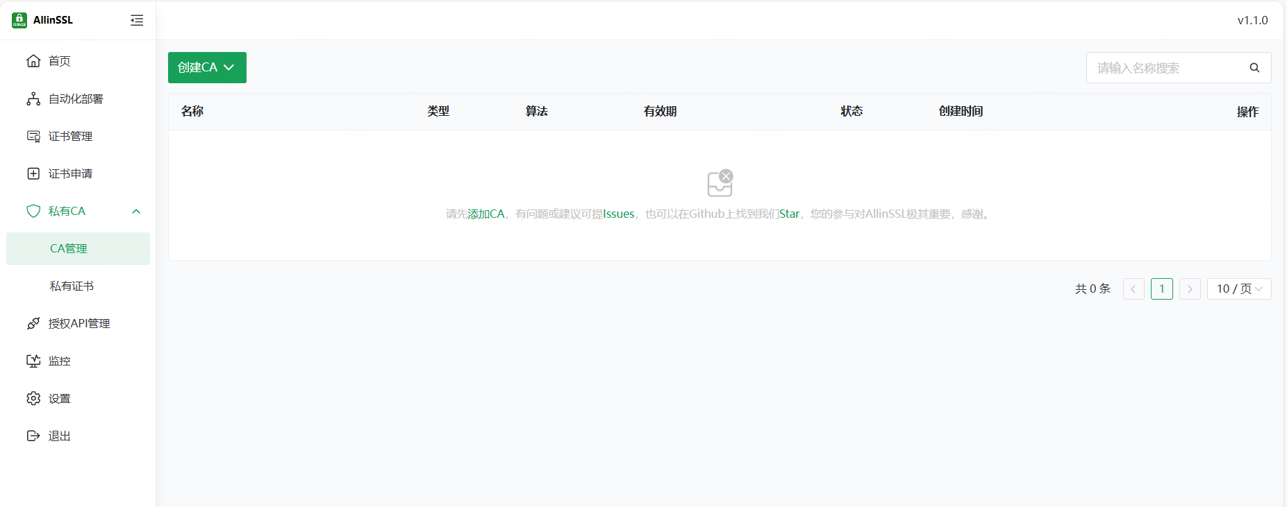Open 设置 in the sidebar
The height and width of the screenshot is (507, 1287).
click(x=78, y=398)
